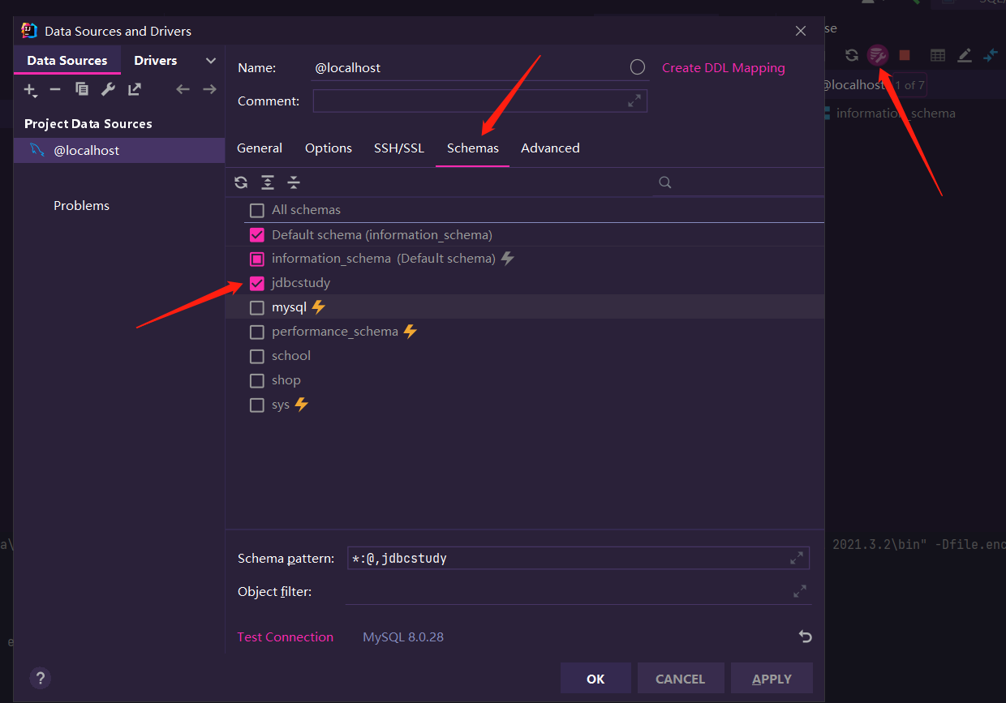The height and width of the screenshot is (703, 1006).
Task: Open table editor icon in Database panel
Action: [938, 55]
